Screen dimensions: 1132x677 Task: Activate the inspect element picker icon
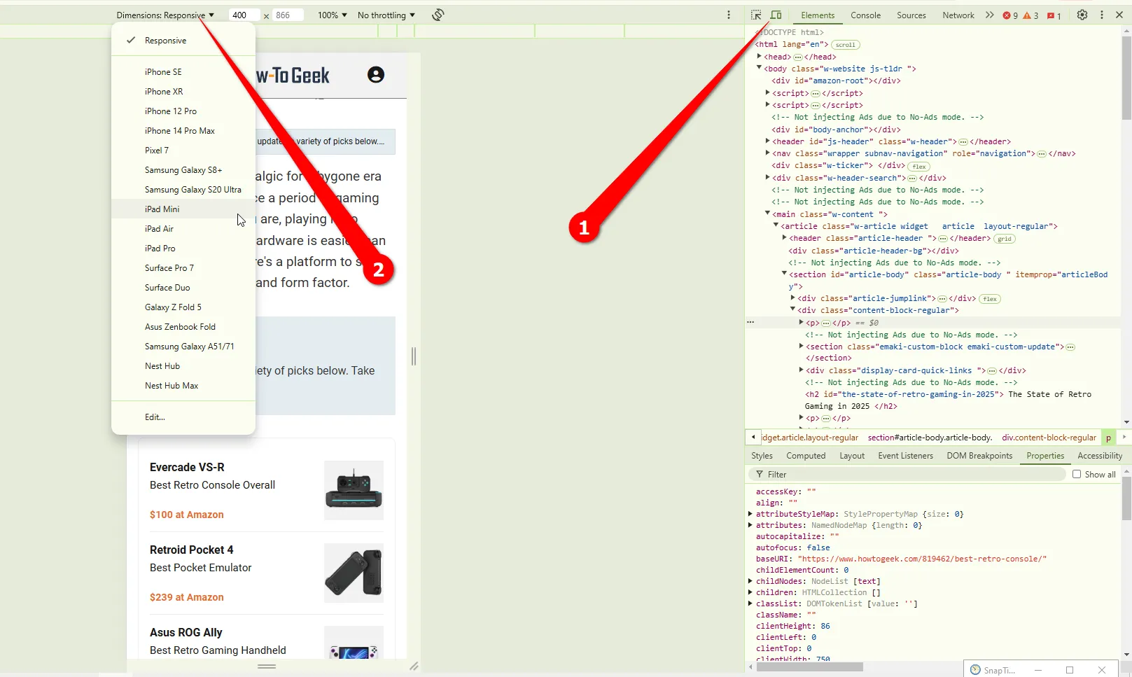756,15
